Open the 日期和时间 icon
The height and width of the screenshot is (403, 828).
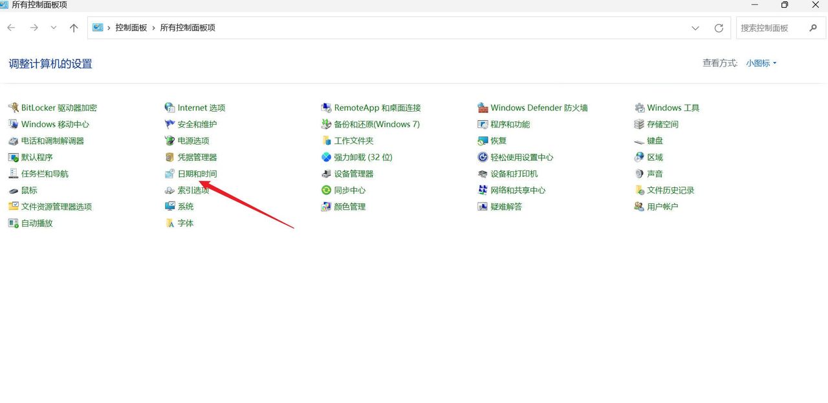170,174
